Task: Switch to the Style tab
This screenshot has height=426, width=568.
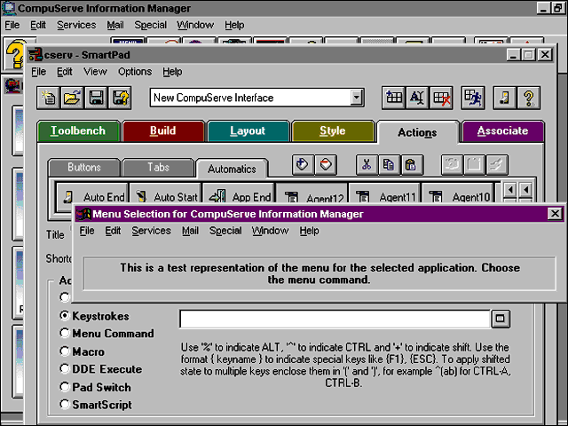Action: (x=333, y=130)
